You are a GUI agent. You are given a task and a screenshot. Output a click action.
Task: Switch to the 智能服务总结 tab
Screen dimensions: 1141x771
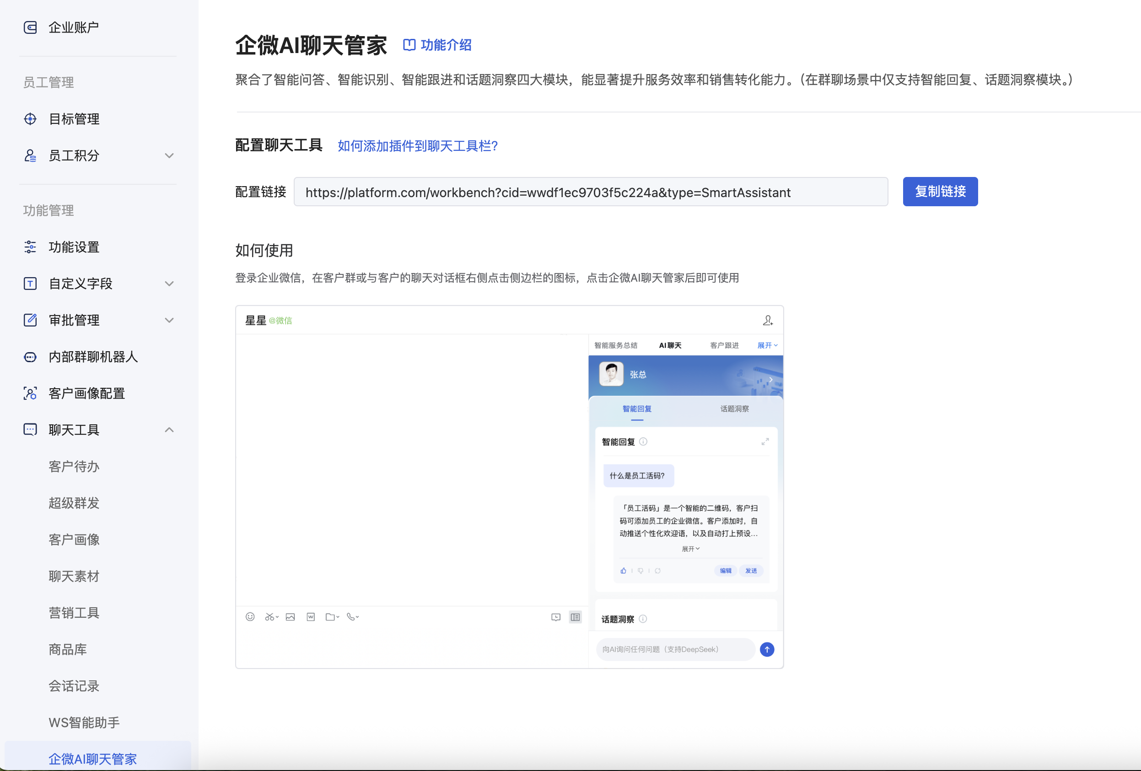pos(616,346)
